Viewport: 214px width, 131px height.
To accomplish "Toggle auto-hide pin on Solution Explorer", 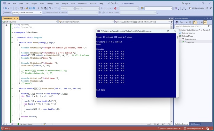I will coord(208,18).
